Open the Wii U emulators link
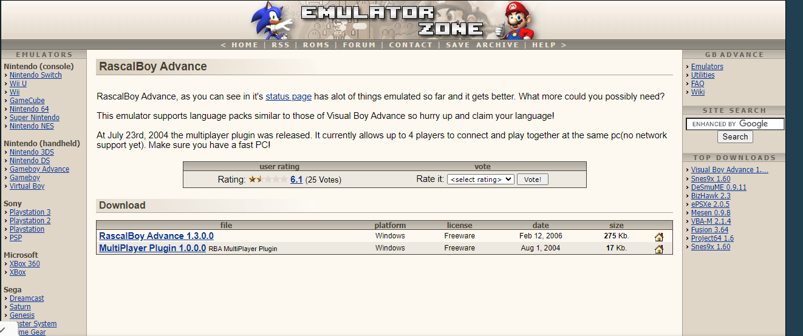803x336 pixels. tap(18, 84)
